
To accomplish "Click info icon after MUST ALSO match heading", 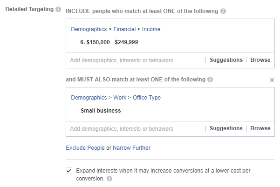I will point(211,80).
